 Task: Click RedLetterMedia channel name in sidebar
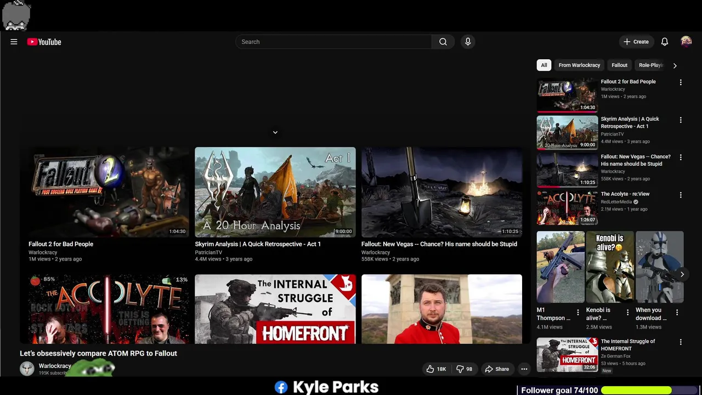(x=616, y=202)
